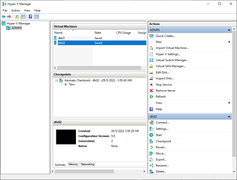Click Hyper-V Settings... action
The height and width of the screenshot is (180, 237).
168,54
